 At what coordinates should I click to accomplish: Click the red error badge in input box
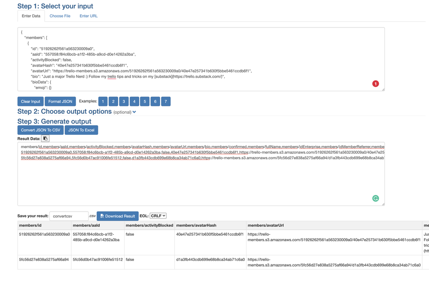tap(375, 84)
